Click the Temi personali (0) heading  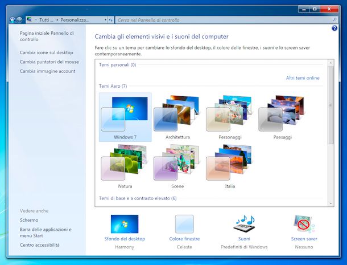tap(118, 65)
